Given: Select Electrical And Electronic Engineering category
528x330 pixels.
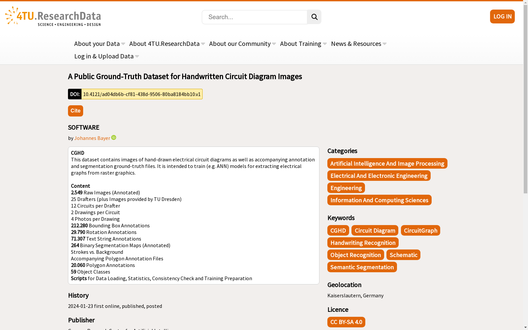Looking at the screenshot, I should pyautogui.click(x=379, y=176).
